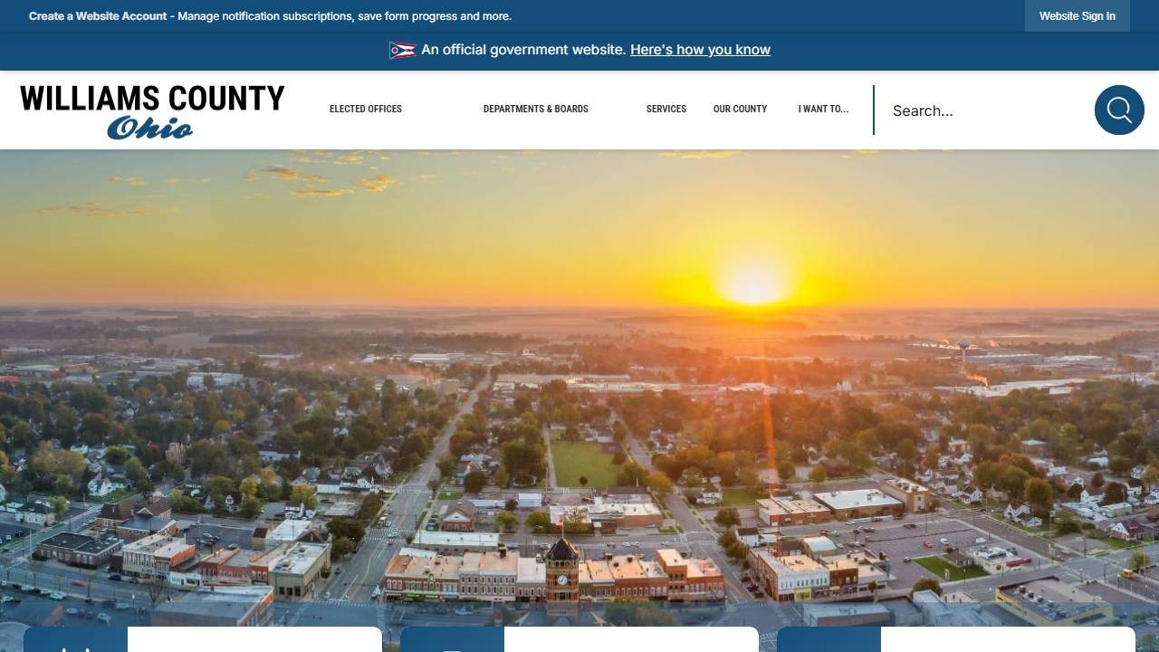Viewport: 1159px width, 652px height.
Task: Select the white panel of the bottom-middle card
Action: point(631,641)
